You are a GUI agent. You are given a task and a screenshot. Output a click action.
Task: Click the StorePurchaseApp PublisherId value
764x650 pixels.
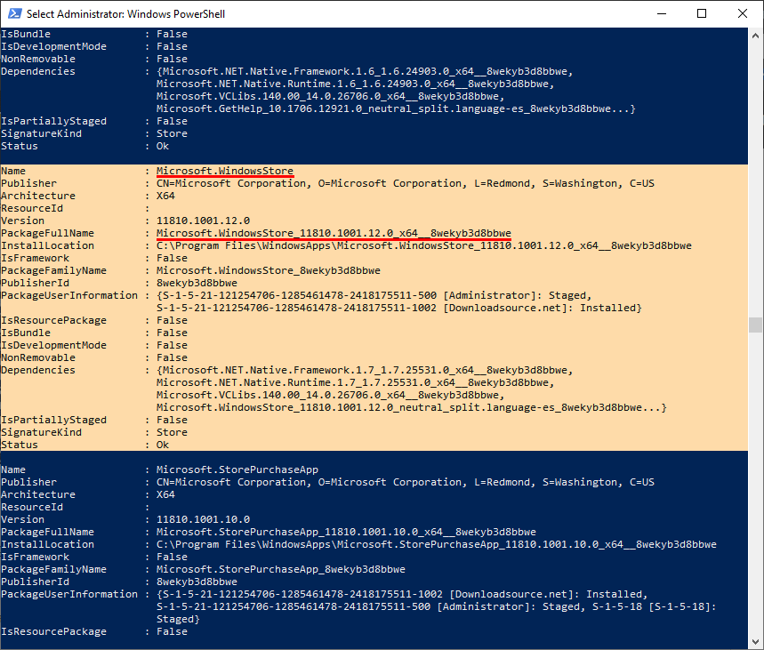[x=197, y=582]
